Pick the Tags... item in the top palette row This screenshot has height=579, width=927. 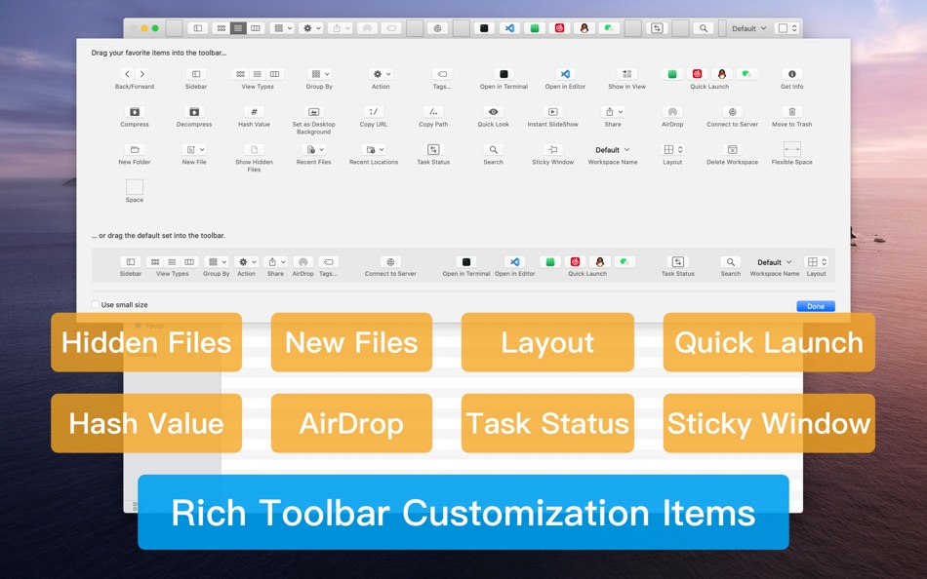(x=442, y=74)
